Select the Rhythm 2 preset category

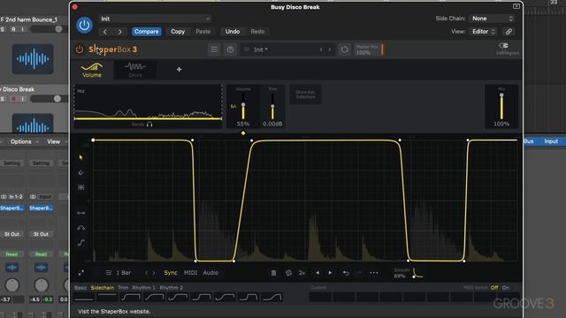[x=171, y=288]
